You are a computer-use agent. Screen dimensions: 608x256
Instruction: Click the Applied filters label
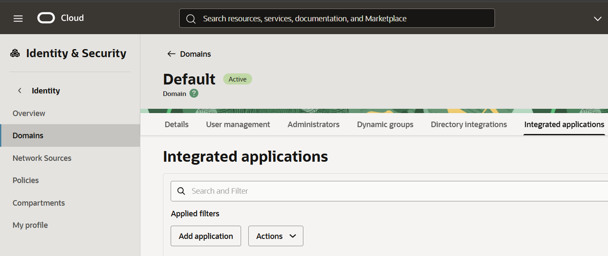(x=195, y=213)
